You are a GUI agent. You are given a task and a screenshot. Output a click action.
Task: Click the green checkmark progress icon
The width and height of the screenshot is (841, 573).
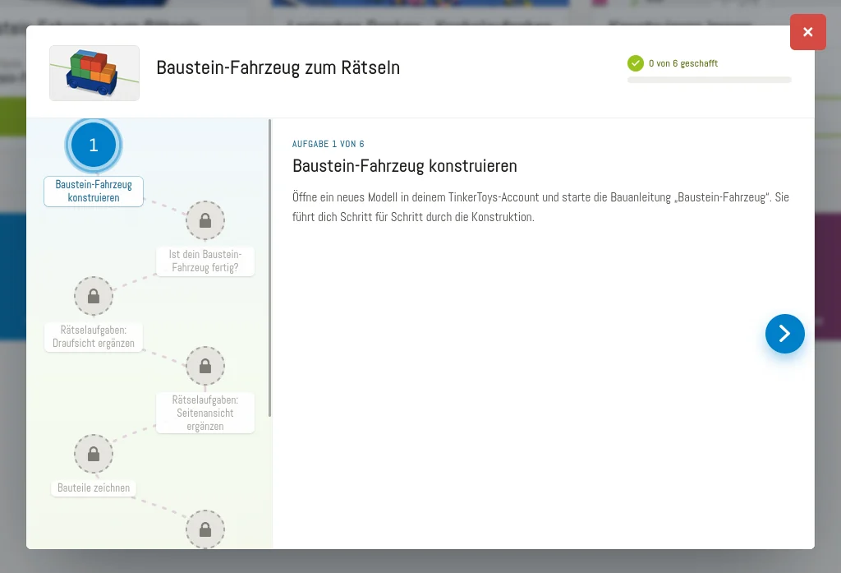pos(636,63)
